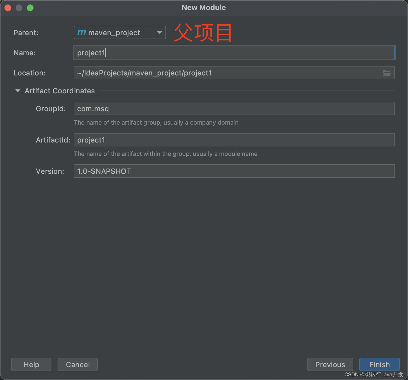
Task: Click the 'New Module' window title
Action: click(x=204, y=8)
